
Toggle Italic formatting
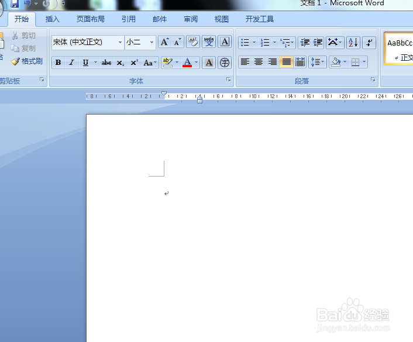pos(71,63)
